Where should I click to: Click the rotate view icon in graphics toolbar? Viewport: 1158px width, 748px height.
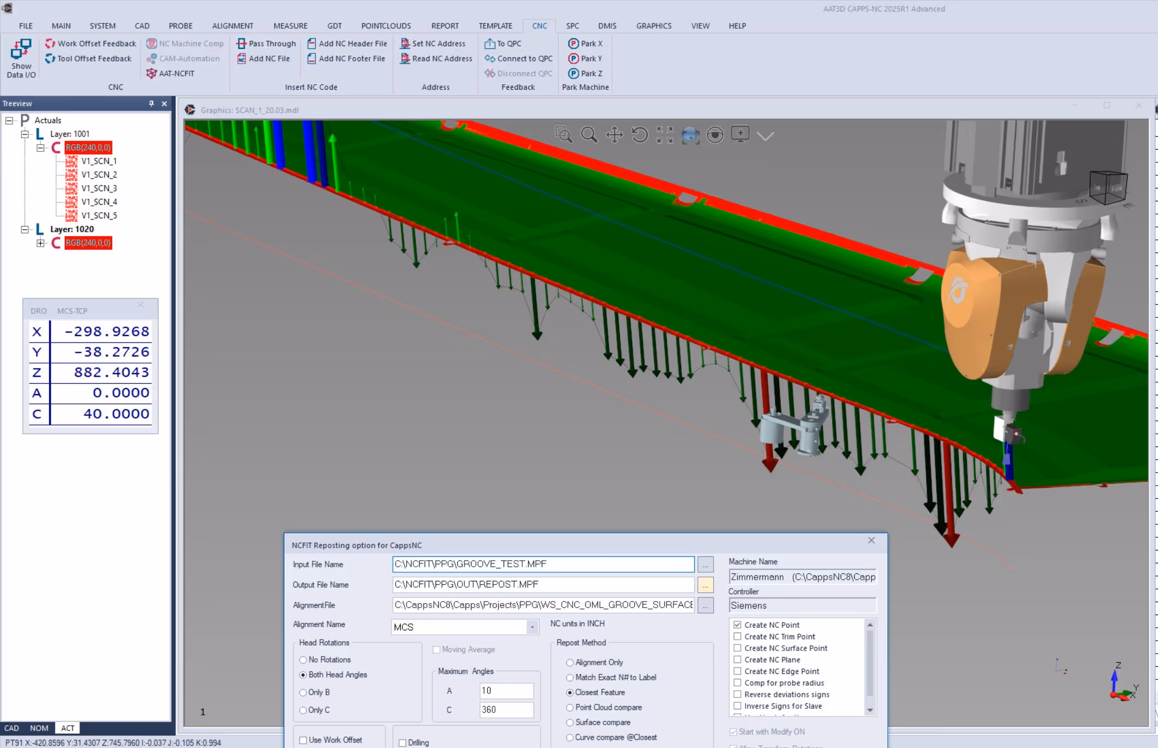click(640, 134)
